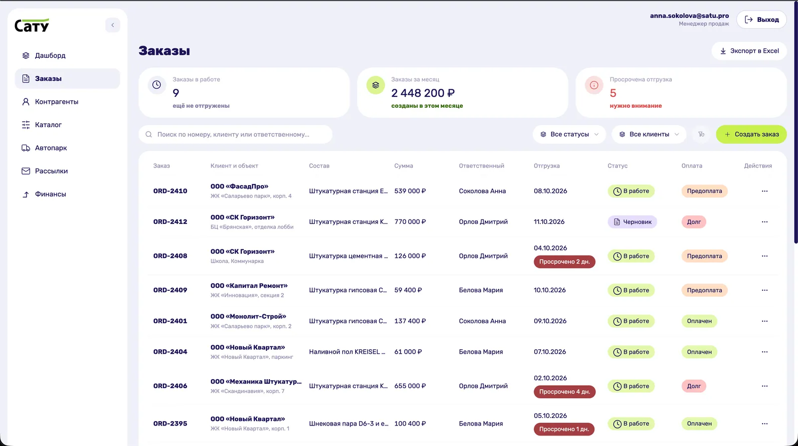Open actions menu for order ORD-2412
Image resolution: width=798 pixels, height=446 pixels.
765,222
